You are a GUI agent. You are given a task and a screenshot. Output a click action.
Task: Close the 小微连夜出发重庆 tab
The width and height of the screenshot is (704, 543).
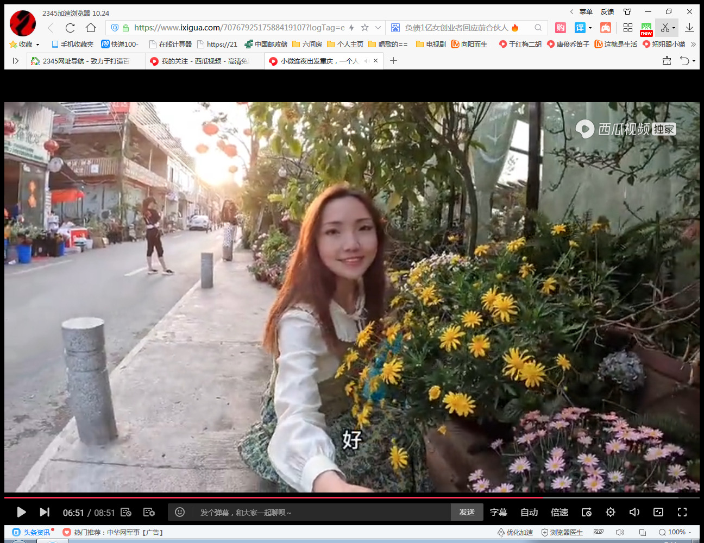click(376, 61)
